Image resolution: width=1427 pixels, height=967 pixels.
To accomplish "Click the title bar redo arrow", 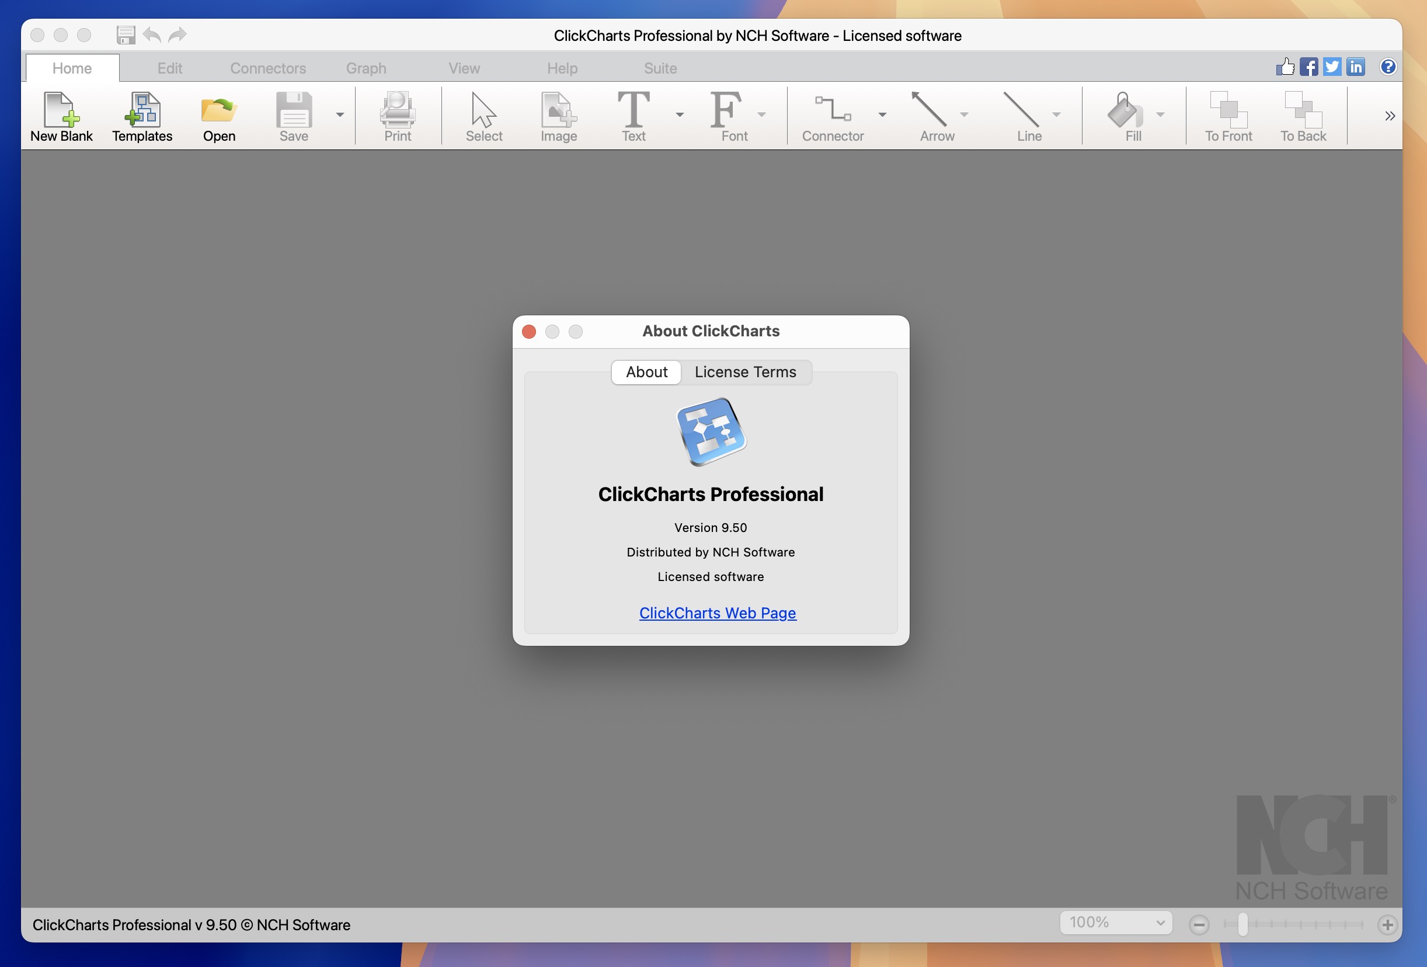I will click(177, 35).
